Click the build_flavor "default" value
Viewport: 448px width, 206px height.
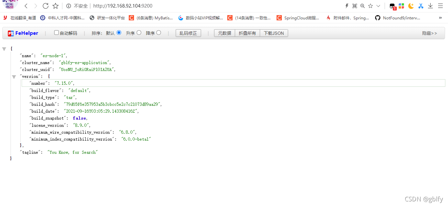(x=79, y=90)
